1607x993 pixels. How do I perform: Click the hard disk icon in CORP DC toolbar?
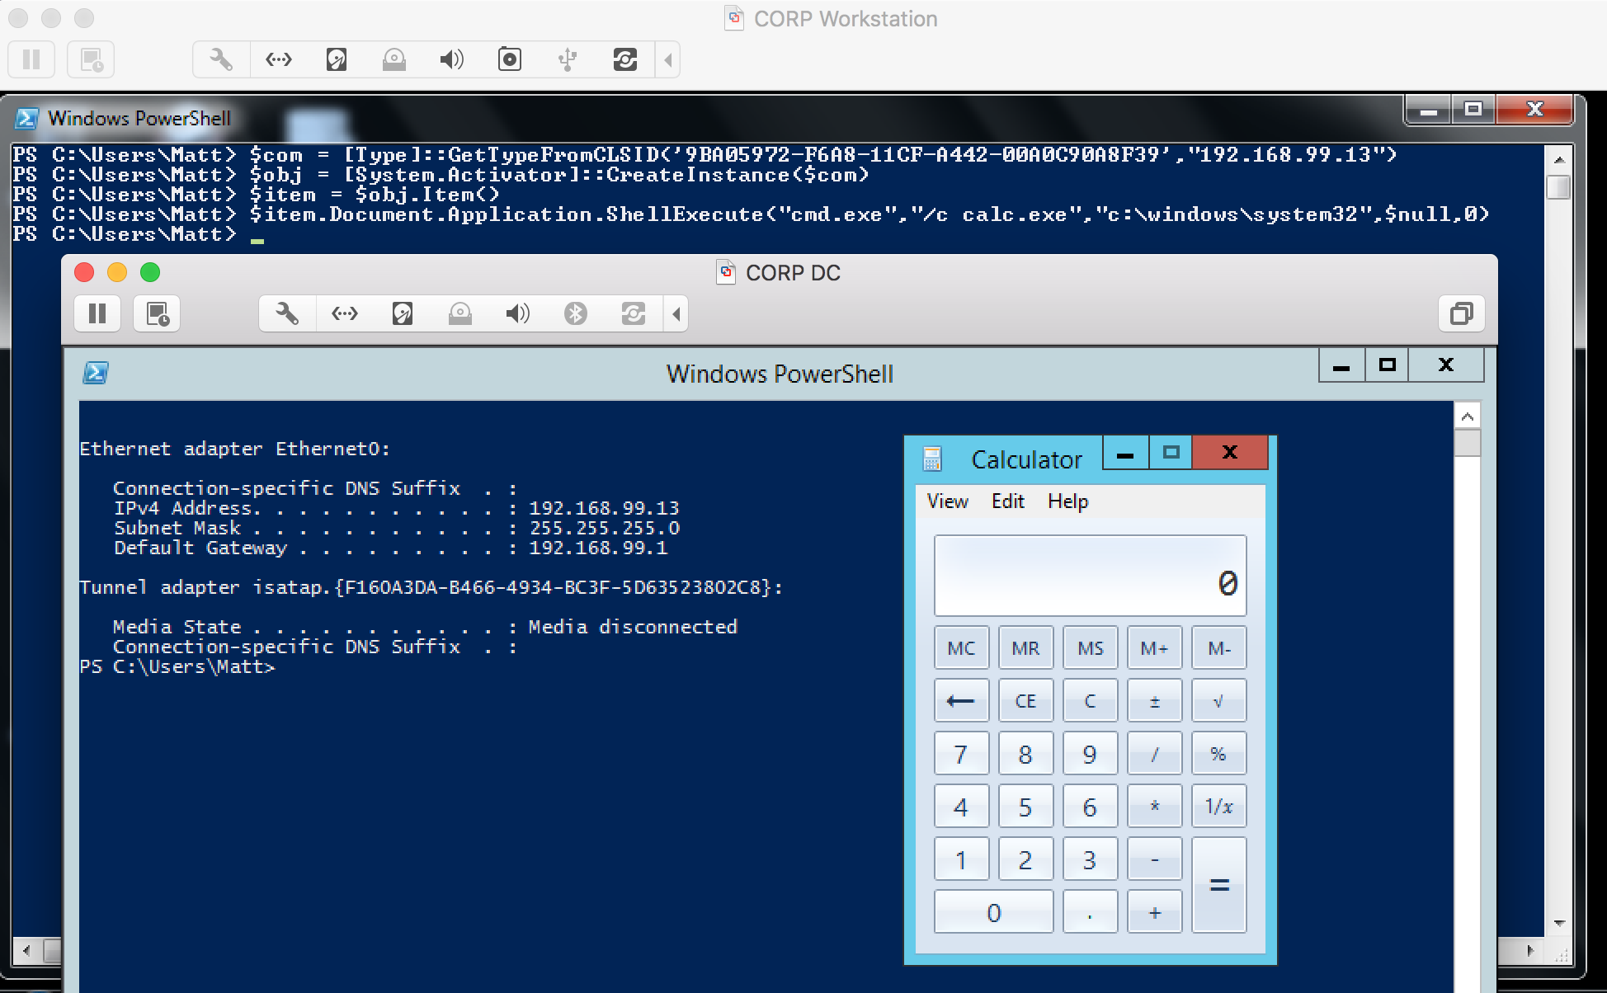coord(403,313)
